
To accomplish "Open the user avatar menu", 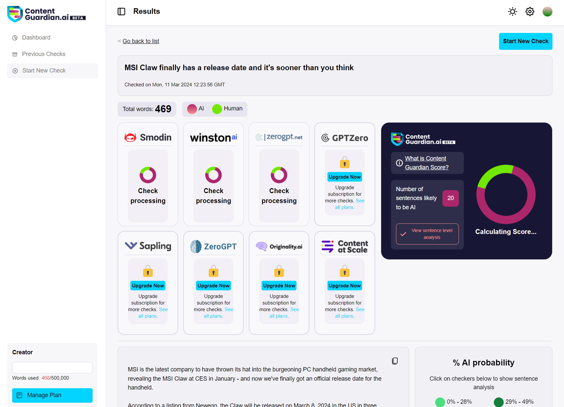I will (548, 12).
